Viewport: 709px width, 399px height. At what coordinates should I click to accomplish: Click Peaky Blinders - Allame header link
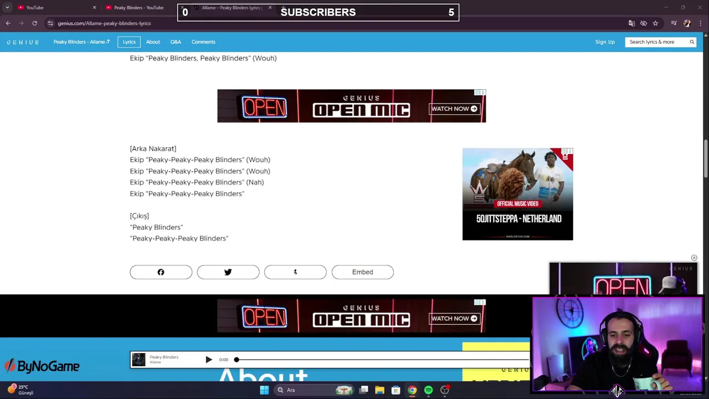[x=81, y=42]
